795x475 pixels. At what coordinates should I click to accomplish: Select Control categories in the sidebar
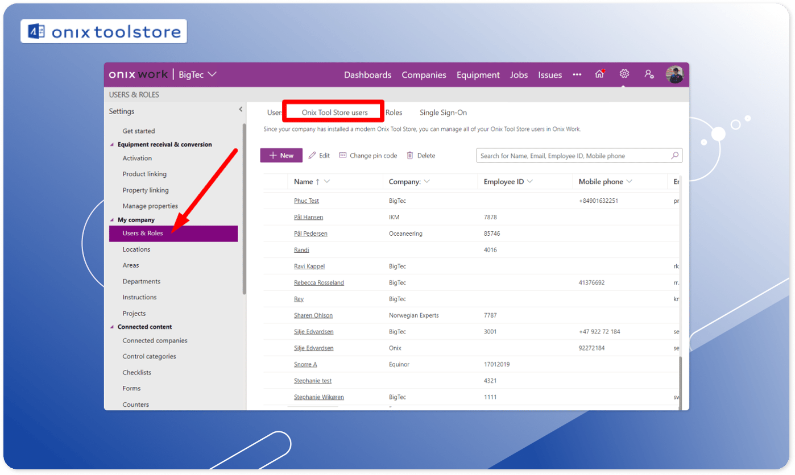[150, 357]
